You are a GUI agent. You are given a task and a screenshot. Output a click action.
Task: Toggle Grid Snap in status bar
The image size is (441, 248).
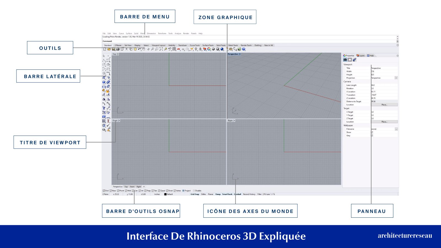point(195,194)
